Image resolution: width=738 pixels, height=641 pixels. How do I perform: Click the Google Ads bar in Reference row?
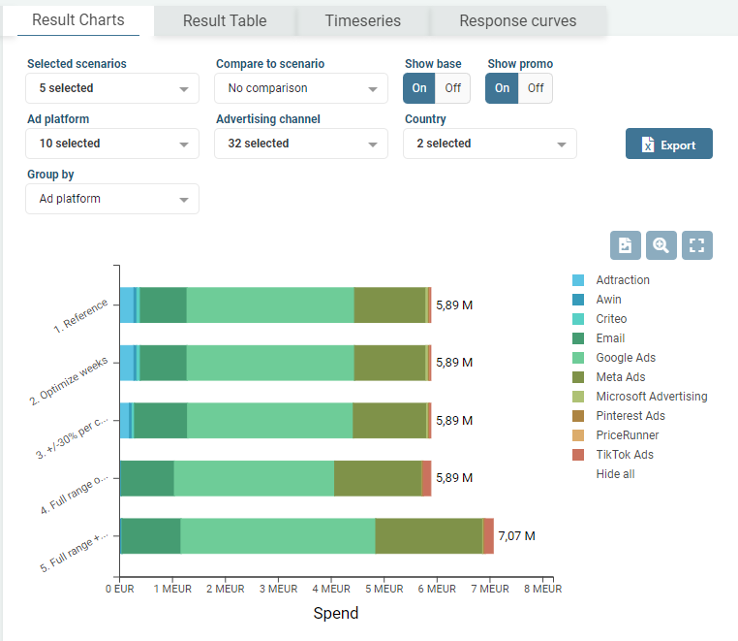pyautogui.click(x=269, y=304)
